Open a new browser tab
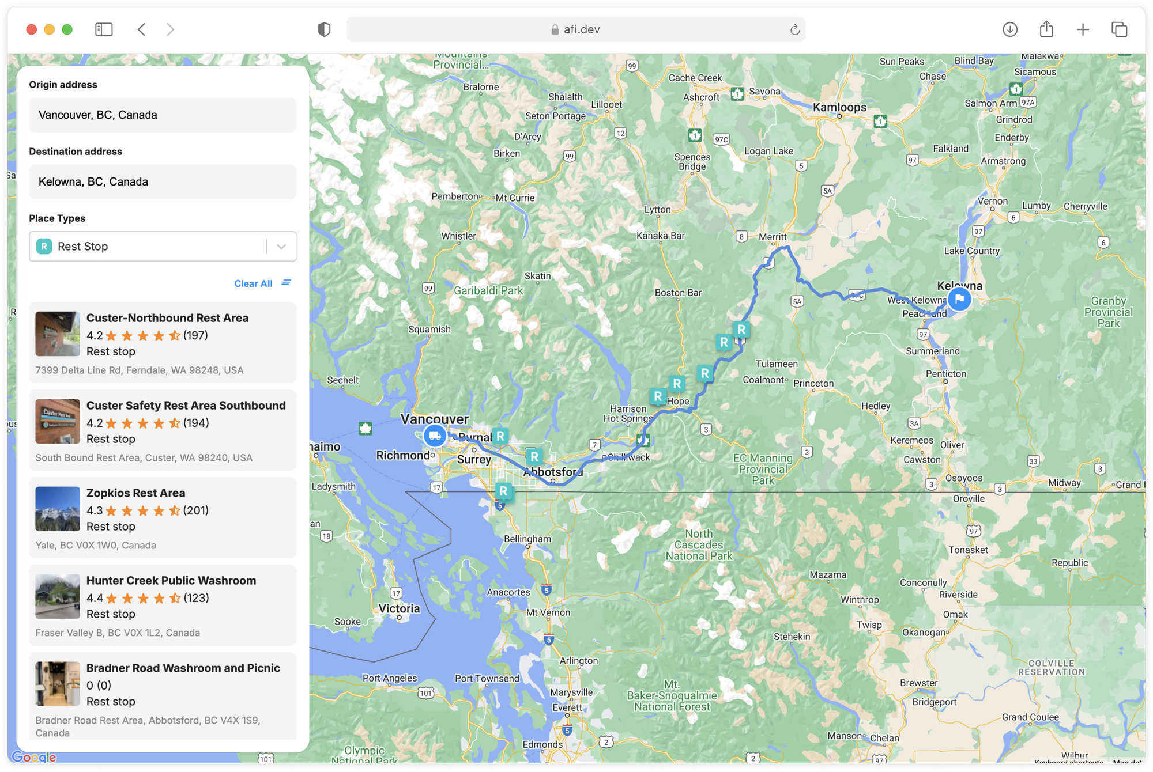Screen dimensions: 1153x772 1083,29
